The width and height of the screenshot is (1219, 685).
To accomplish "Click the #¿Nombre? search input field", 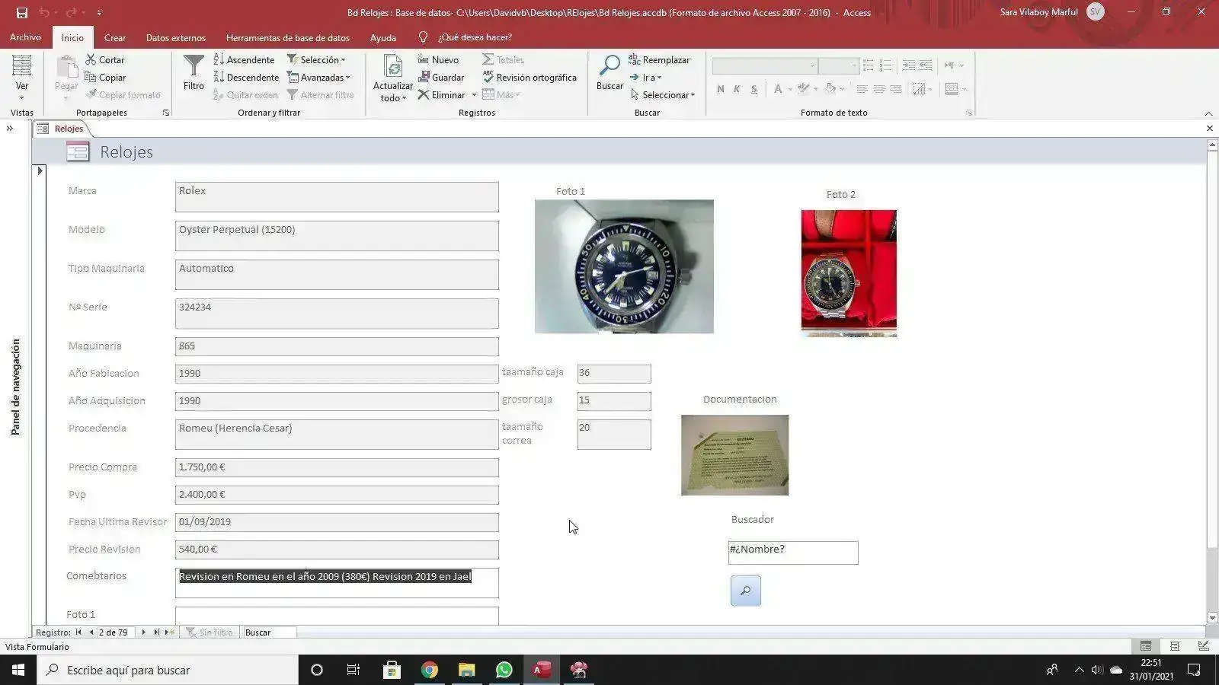I will point(792,553).
